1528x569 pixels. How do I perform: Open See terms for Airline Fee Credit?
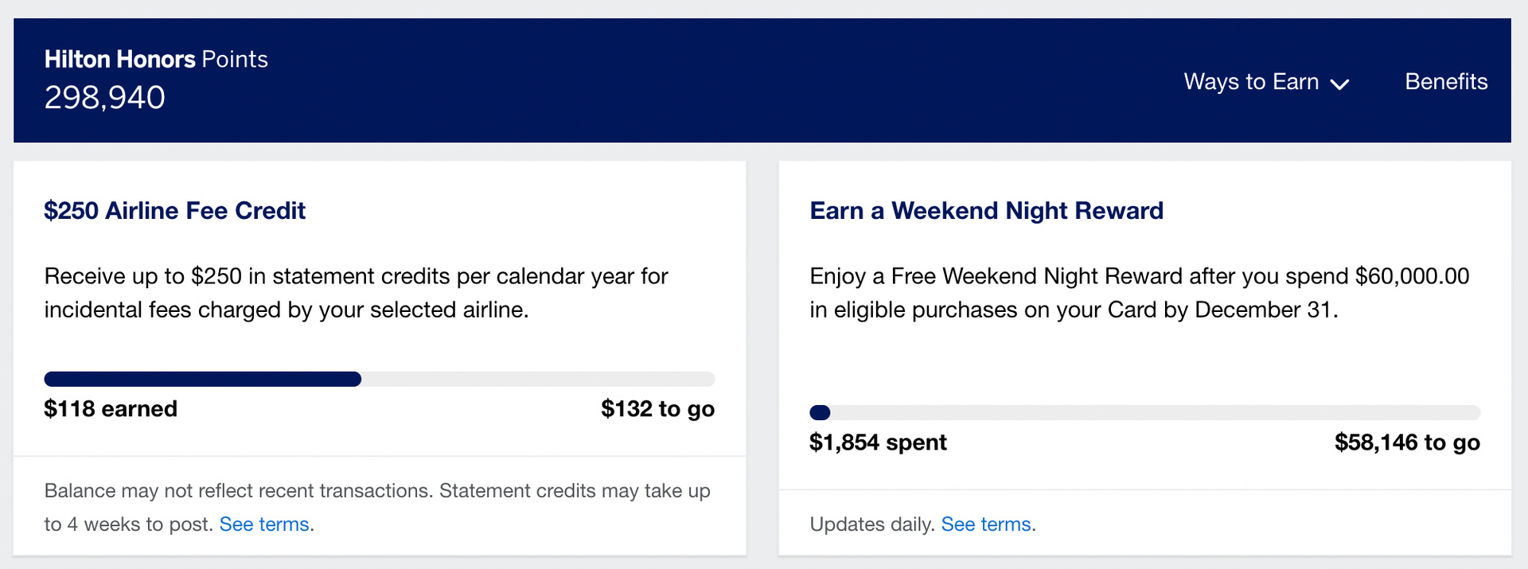click(263, 524)
